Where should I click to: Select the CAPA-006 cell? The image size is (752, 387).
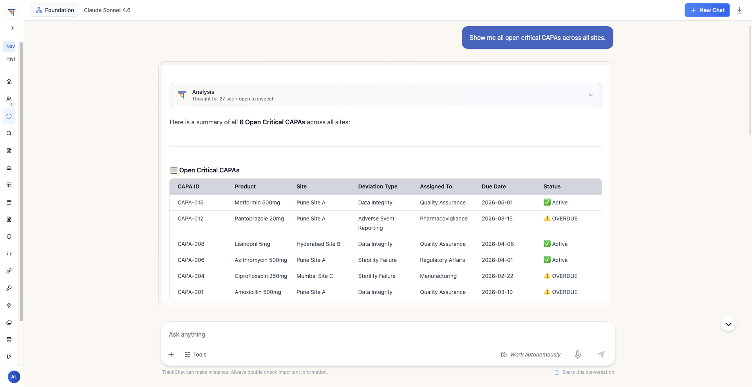click(x=191, y=260)
